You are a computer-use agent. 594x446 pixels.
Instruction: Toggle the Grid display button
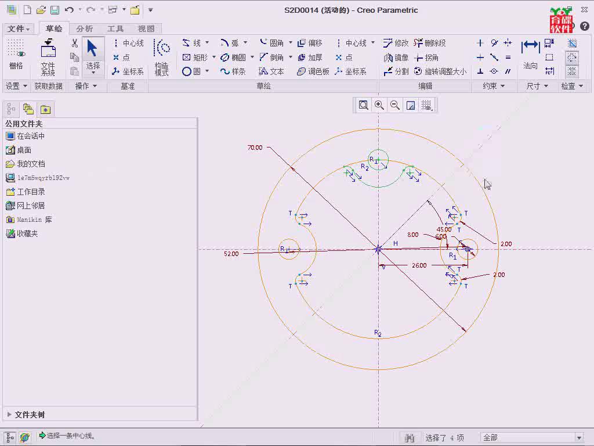click(x=16, y=55)
